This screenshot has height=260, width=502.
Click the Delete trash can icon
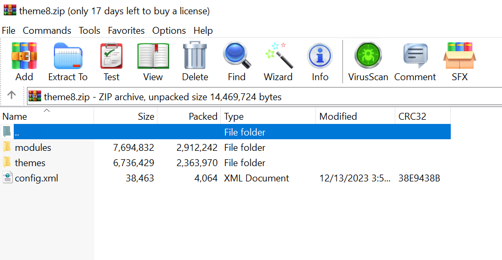195,61
